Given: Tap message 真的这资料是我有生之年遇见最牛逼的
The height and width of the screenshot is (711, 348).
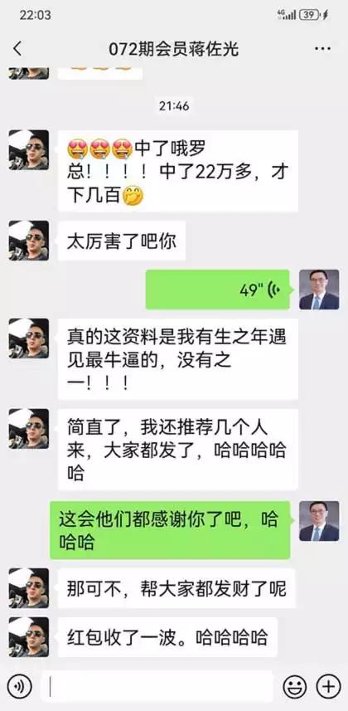Looking at the screenshot, I should pos(178,359).
